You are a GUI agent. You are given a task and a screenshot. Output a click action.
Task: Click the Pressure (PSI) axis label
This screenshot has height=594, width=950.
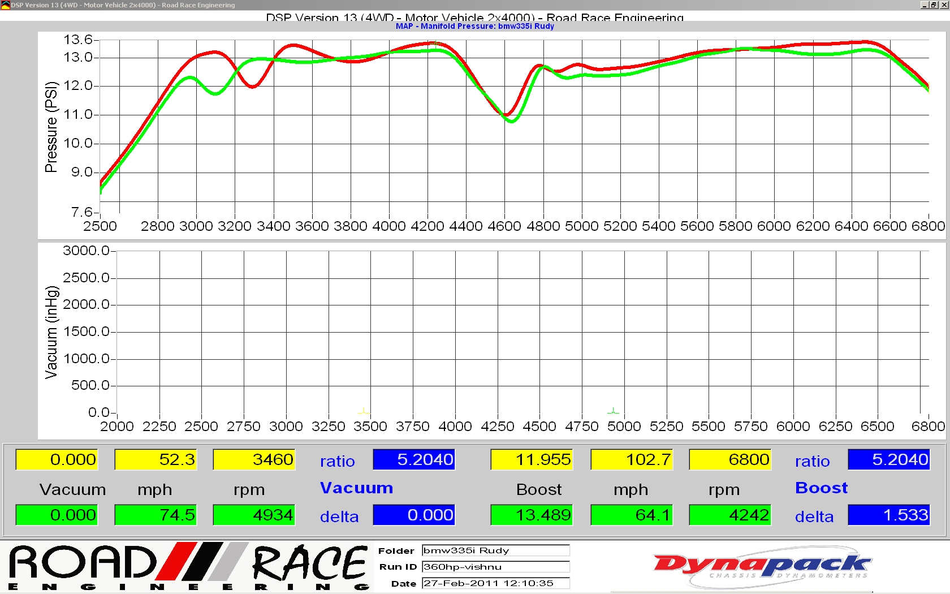[x=51, y=127]
